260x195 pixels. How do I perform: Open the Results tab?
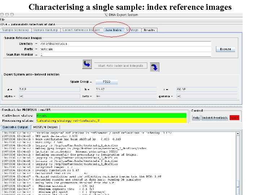click(149, 30)
